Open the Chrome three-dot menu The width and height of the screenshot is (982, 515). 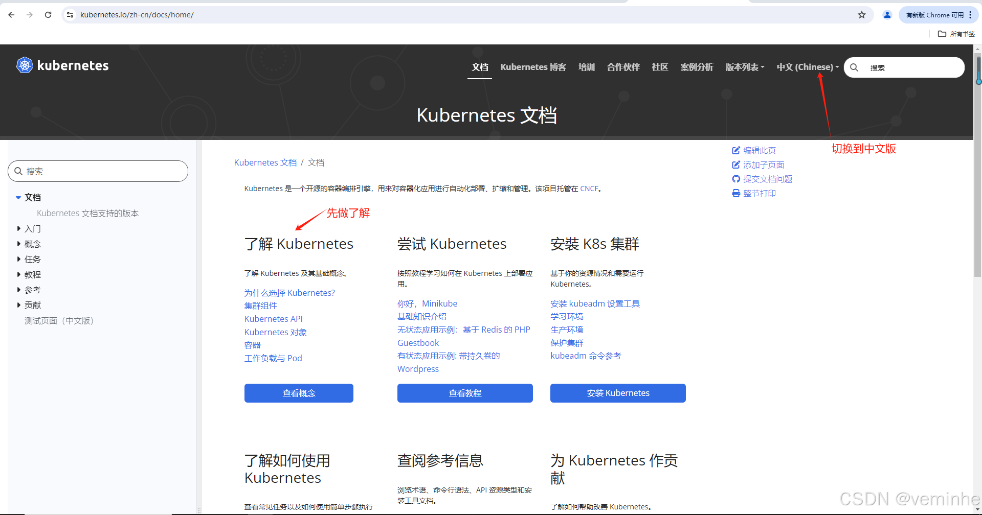[x=970, y=15]
